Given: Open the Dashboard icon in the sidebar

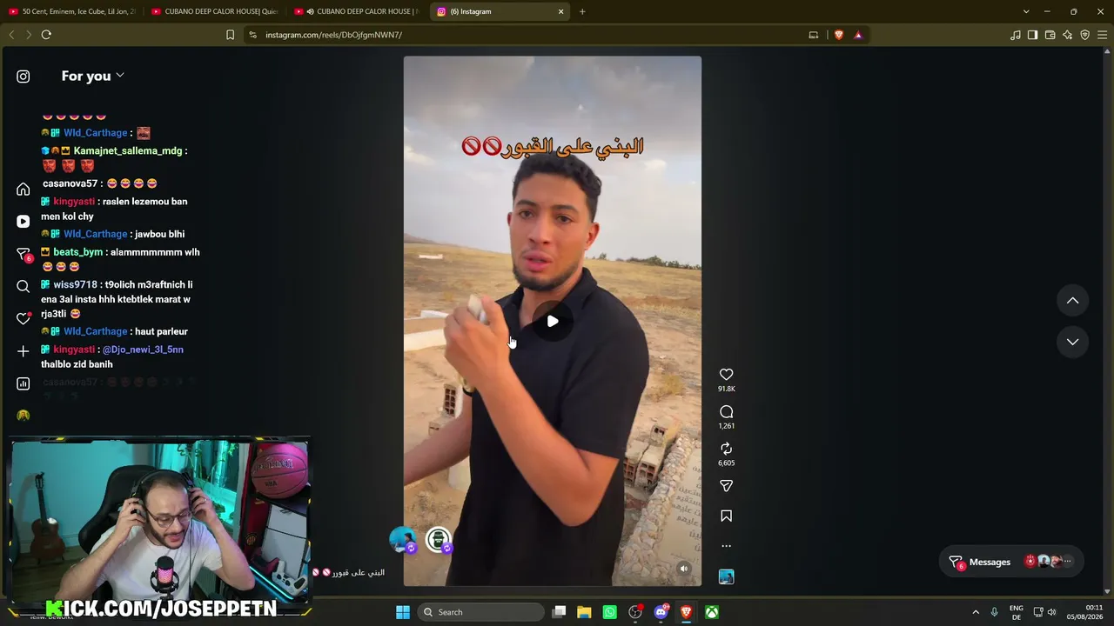Looking at the screenshot, I should tap(23, 383).
